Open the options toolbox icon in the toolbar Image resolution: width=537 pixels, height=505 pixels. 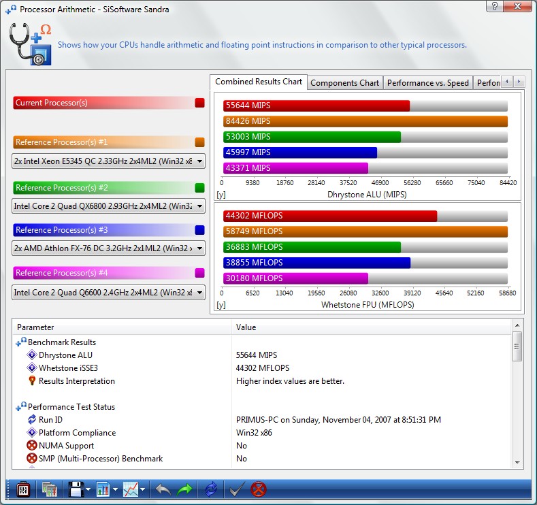(23, 489)
